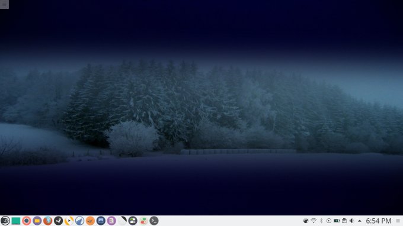
Task: Open the orange round launcher icon
Action: click(x=90, y=221)
